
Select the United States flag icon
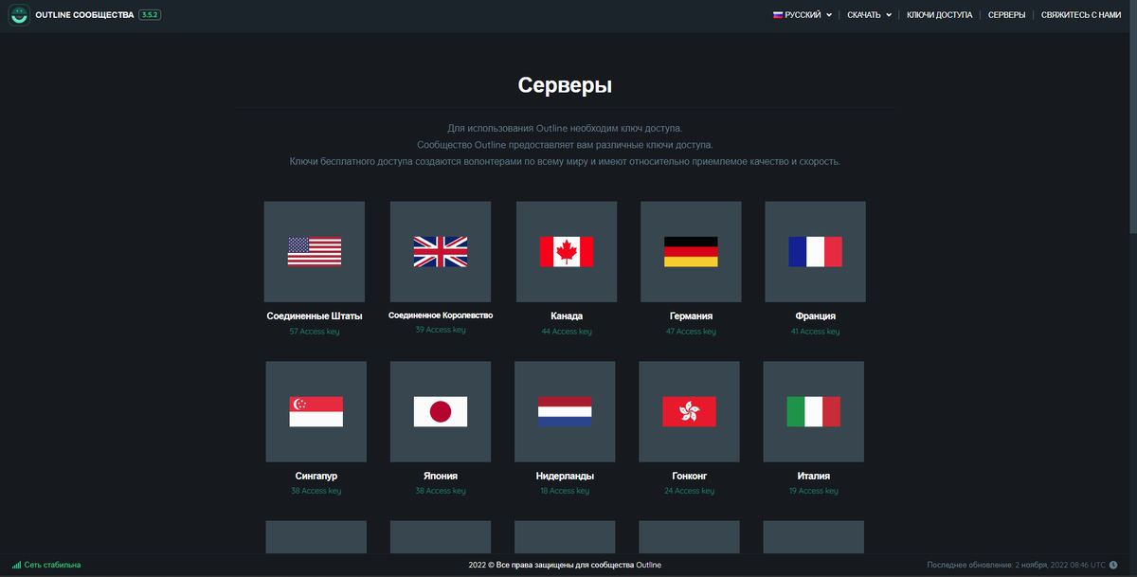tap(314, 251)
